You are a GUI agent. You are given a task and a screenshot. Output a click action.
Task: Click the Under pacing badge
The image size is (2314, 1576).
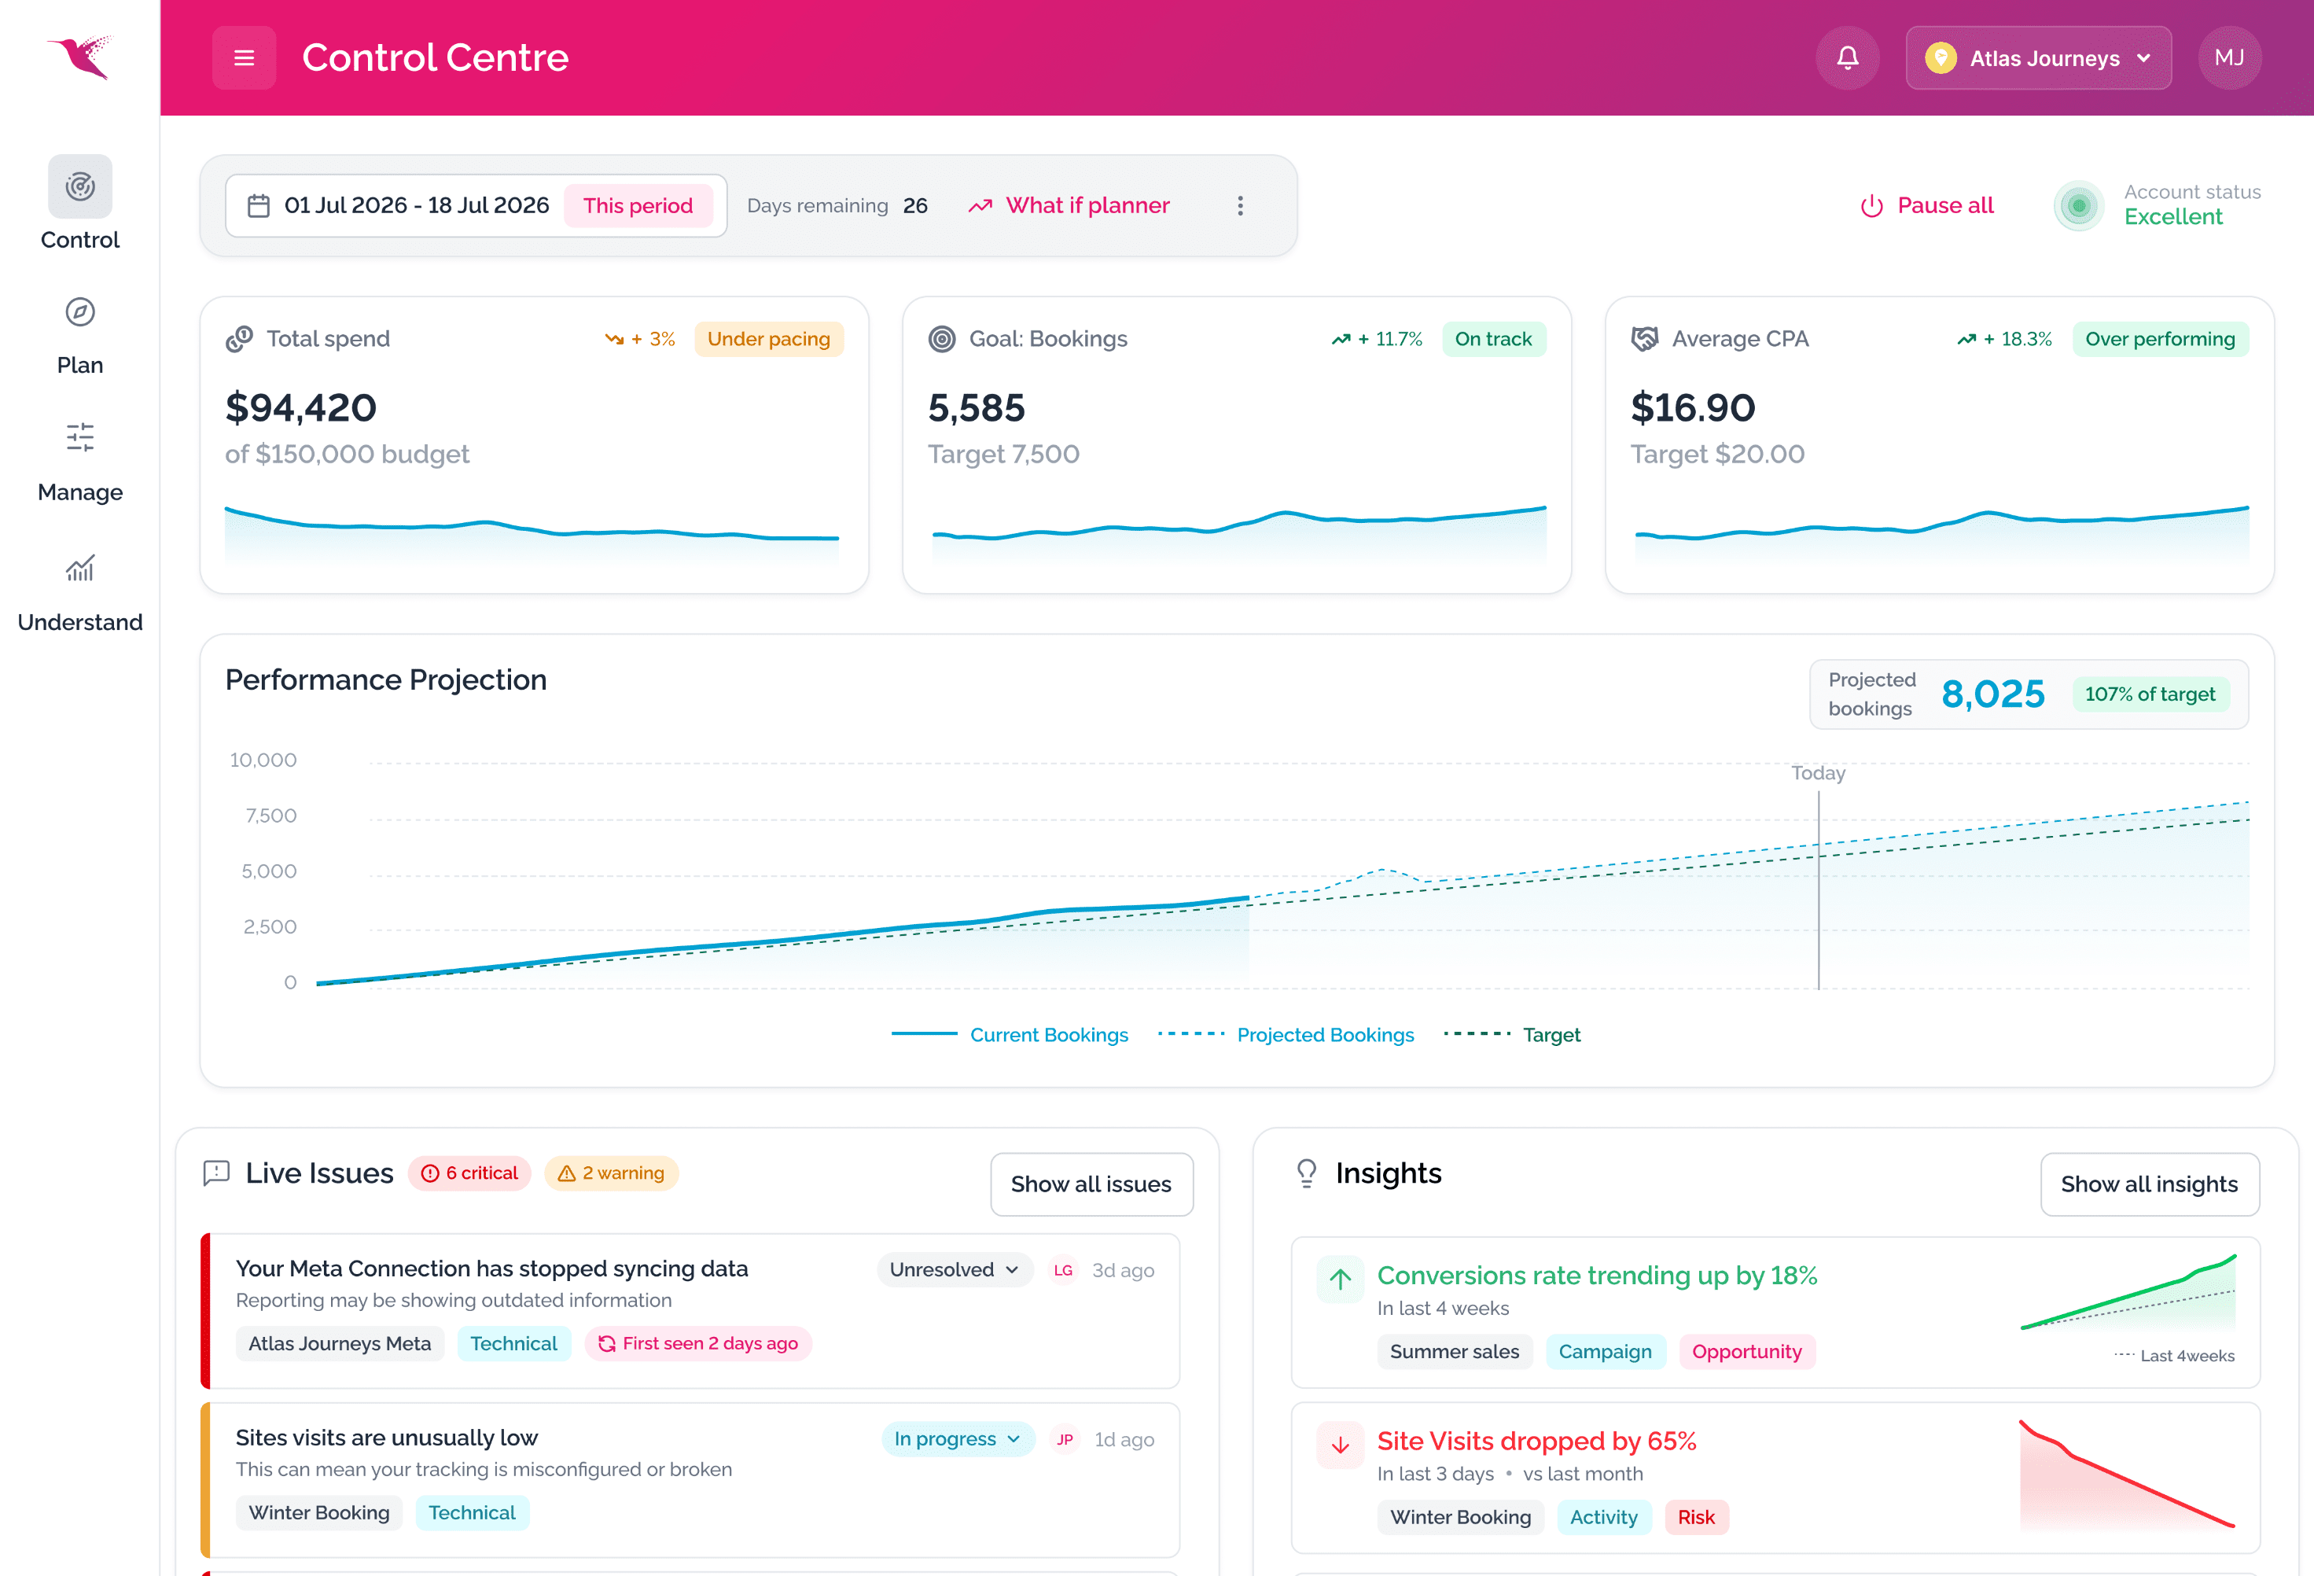coord(769,339)
